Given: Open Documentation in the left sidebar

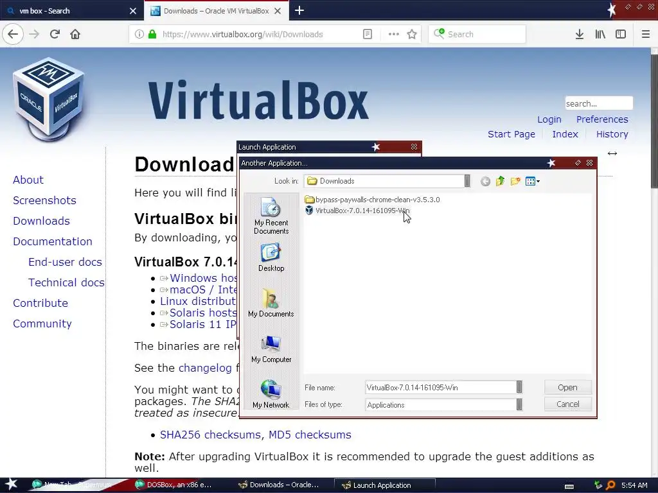Looking at the screenshot, I should (53, 241).
